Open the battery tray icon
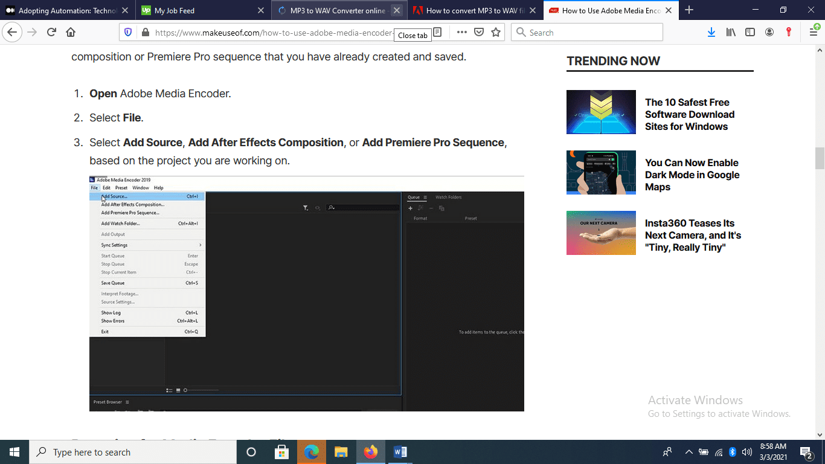 pyautogui.click(x=704, y=452)
